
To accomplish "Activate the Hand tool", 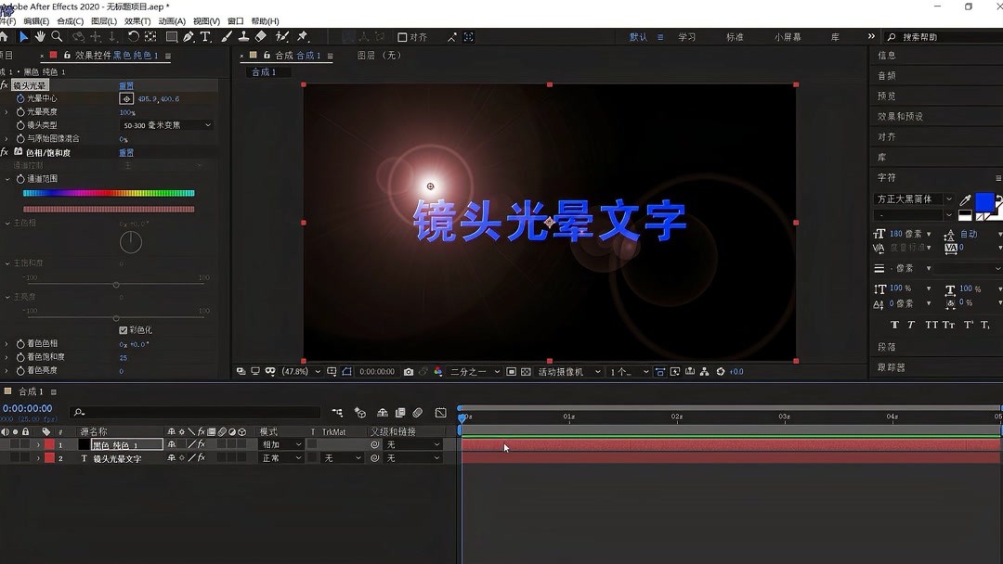I will [39, 37].
